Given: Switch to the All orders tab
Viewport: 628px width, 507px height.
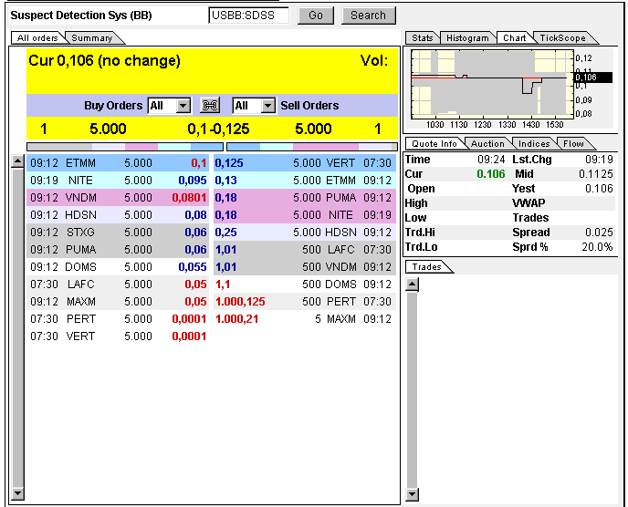Looking at the screenshot, I should pos(37,38).
